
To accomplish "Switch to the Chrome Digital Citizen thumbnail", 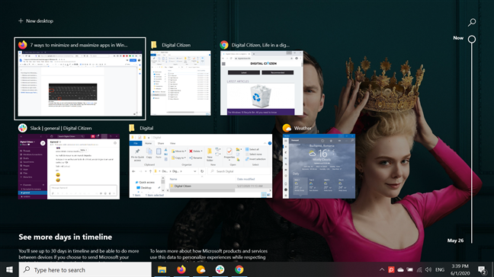I will pos(261,83).
